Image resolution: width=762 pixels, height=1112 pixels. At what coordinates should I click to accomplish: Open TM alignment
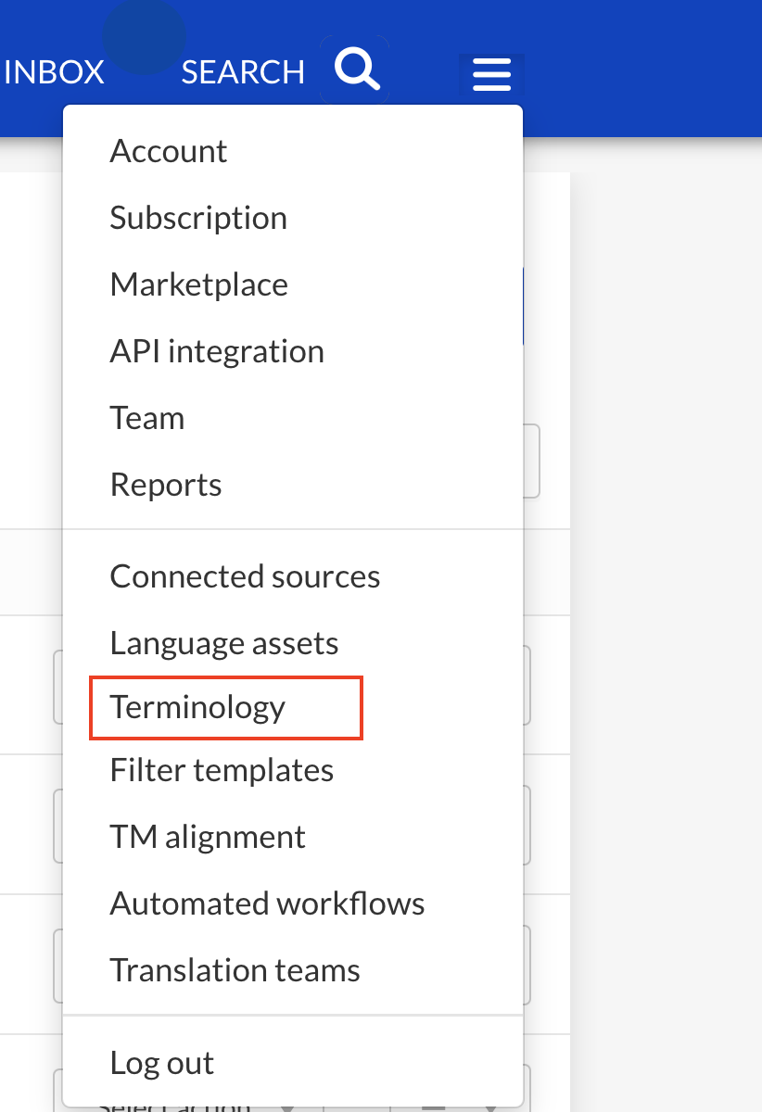pos(208,836)
